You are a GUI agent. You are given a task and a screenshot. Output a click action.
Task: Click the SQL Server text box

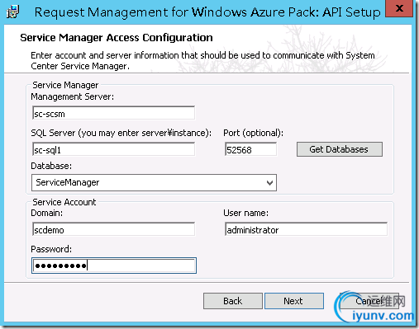113,149
